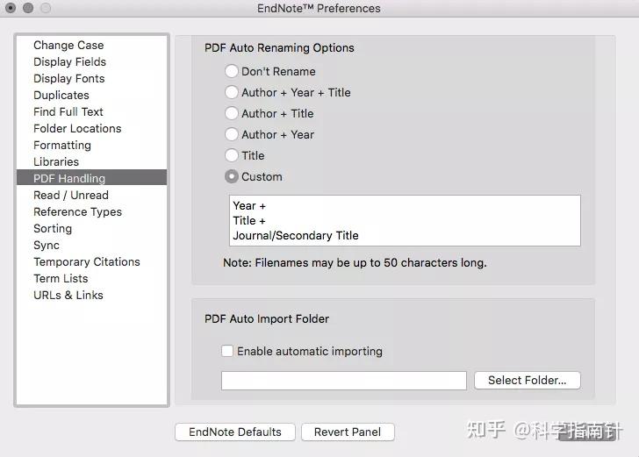Click the custom filename fields text box
The width and height of the screenshot is (639, 457).
click(x=404, y=220)
